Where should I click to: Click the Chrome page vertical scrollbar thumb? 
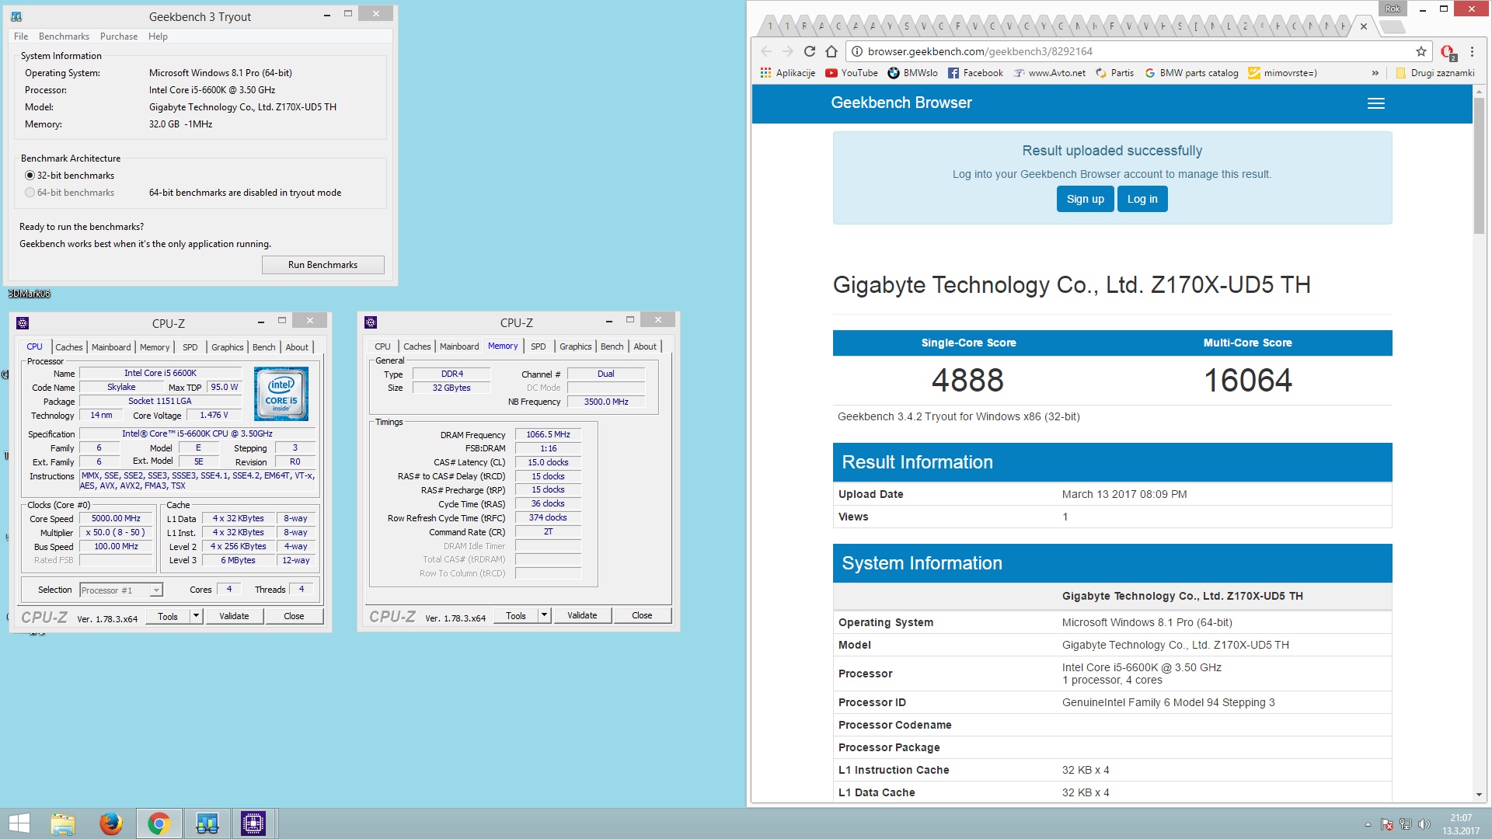[1478, 165]
